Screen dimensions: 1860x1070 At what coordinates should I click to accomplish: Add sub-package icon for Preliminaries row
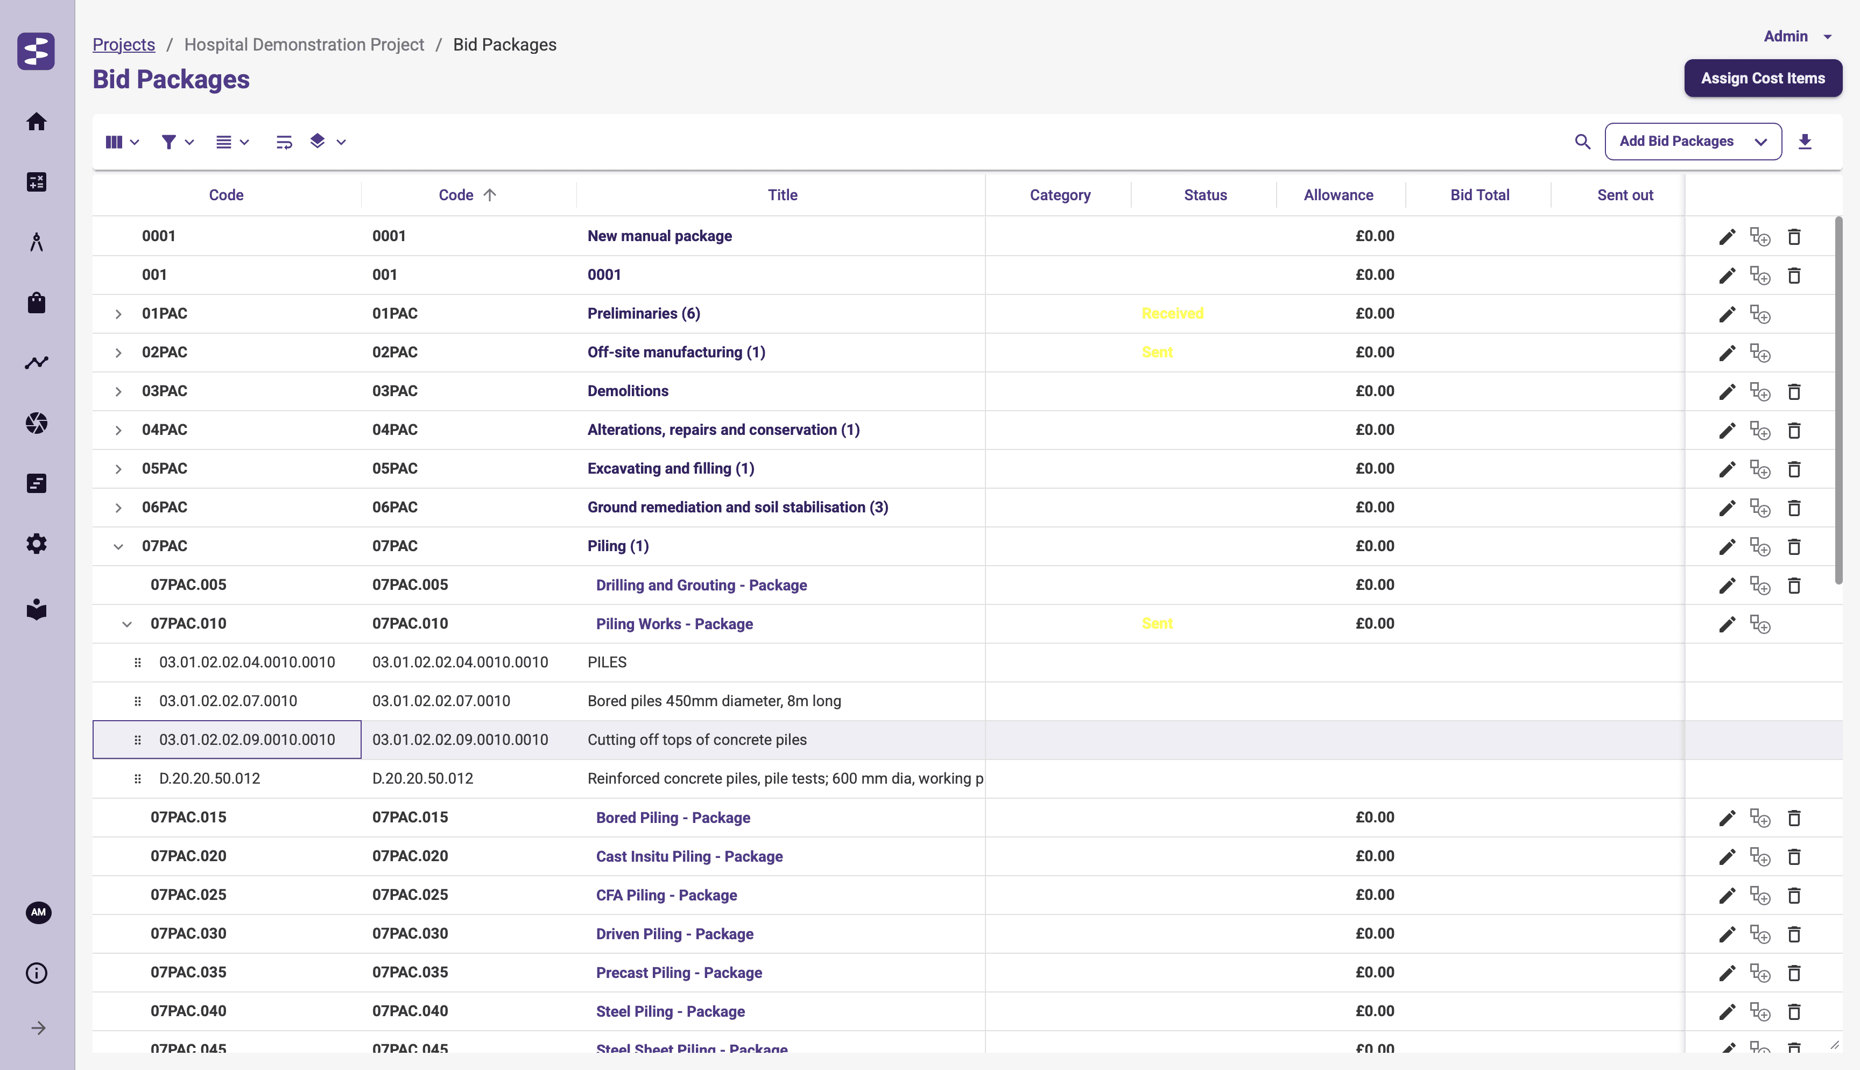tap(1759, 314)
